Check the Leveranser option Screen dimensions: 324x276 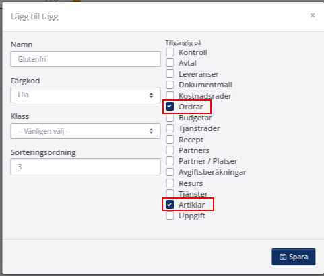170,74
